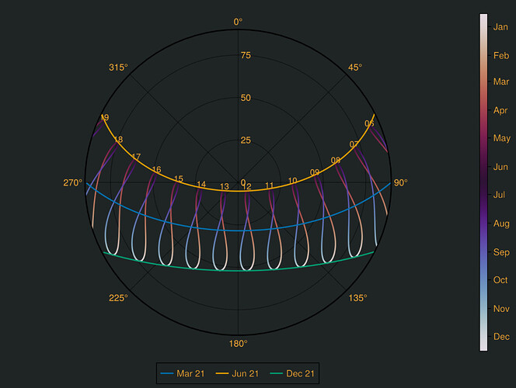Click the hour 11 analemma label
Viewport: 516px width, 388px height.
269,185
